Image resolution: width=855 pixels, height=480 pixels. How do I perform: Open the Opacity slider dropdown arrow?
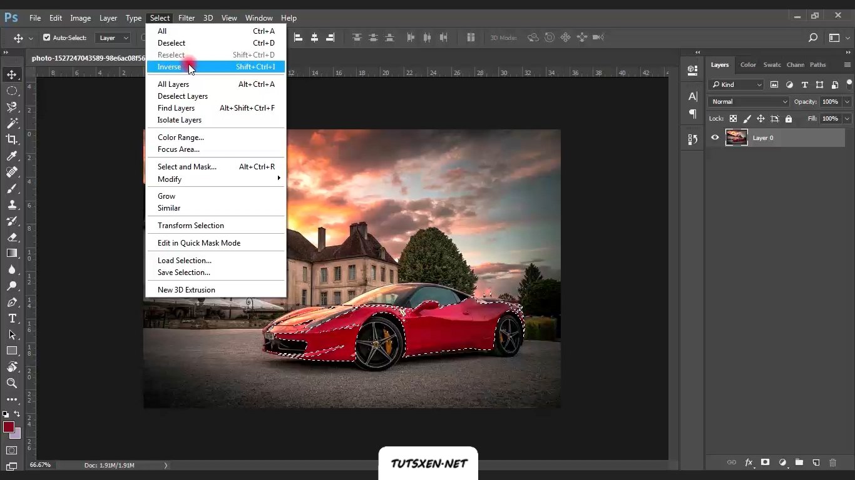(x=847, y=101)
